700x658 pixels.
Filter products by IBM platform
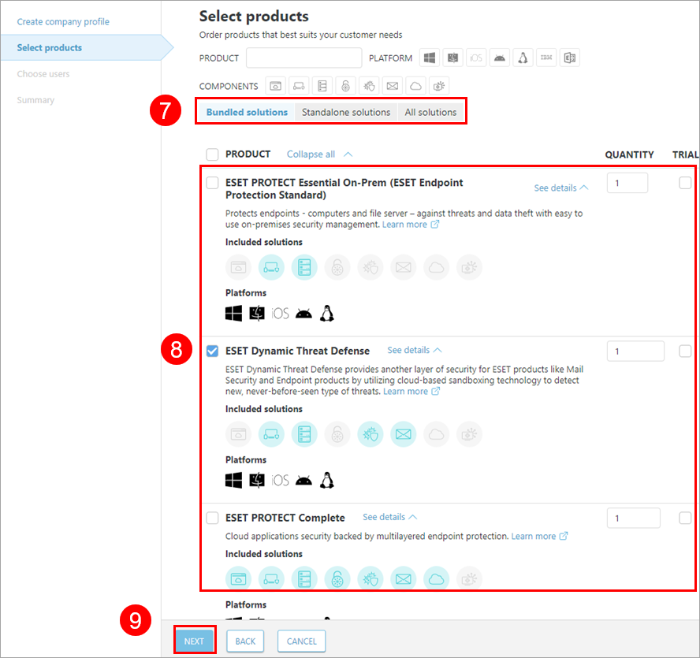click(546, 58)
